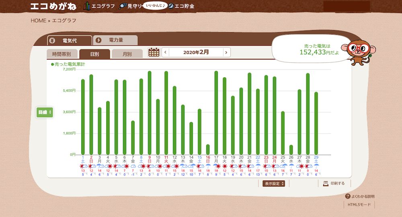The width and height of the screenshot is (402, 217).
Task: Switch to the 電力量 tab
Action: 115,40
